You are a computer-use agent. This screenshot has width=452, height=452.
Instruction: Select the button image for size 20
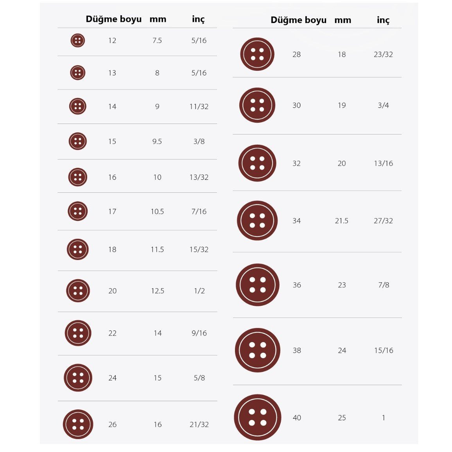click(78, 291)
